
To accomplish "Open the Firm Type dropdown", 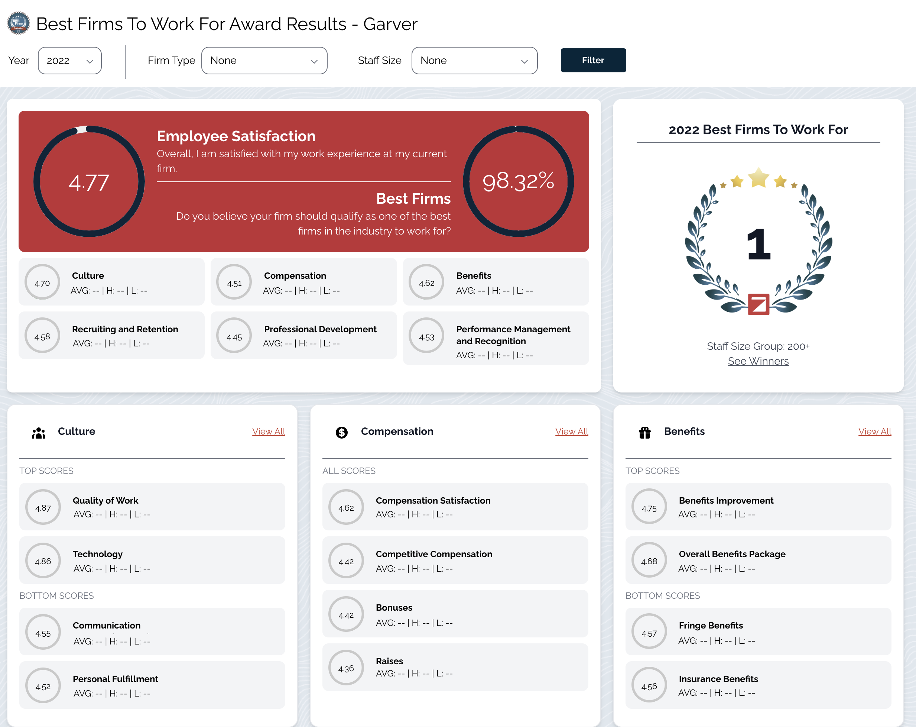I will (x=264, y=60).
